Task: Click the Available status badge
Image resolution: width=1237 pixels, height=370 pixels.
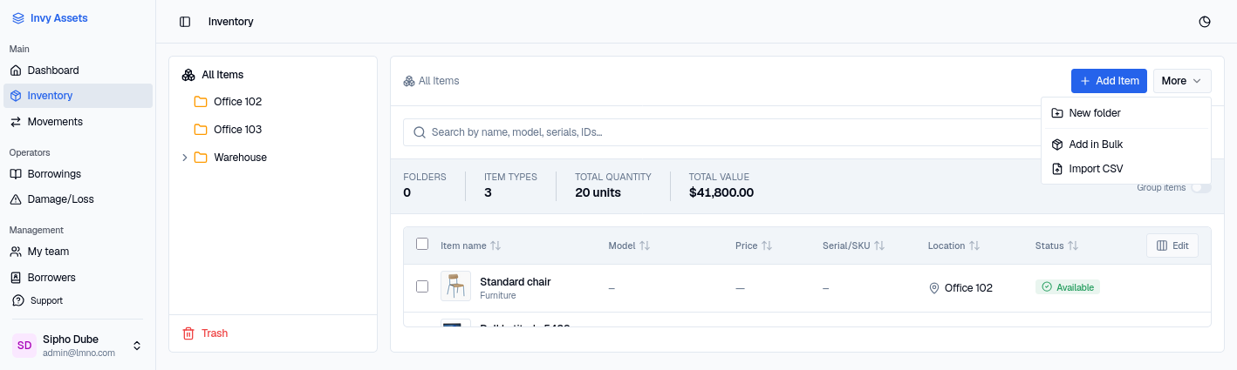Action: (1068, 287)
